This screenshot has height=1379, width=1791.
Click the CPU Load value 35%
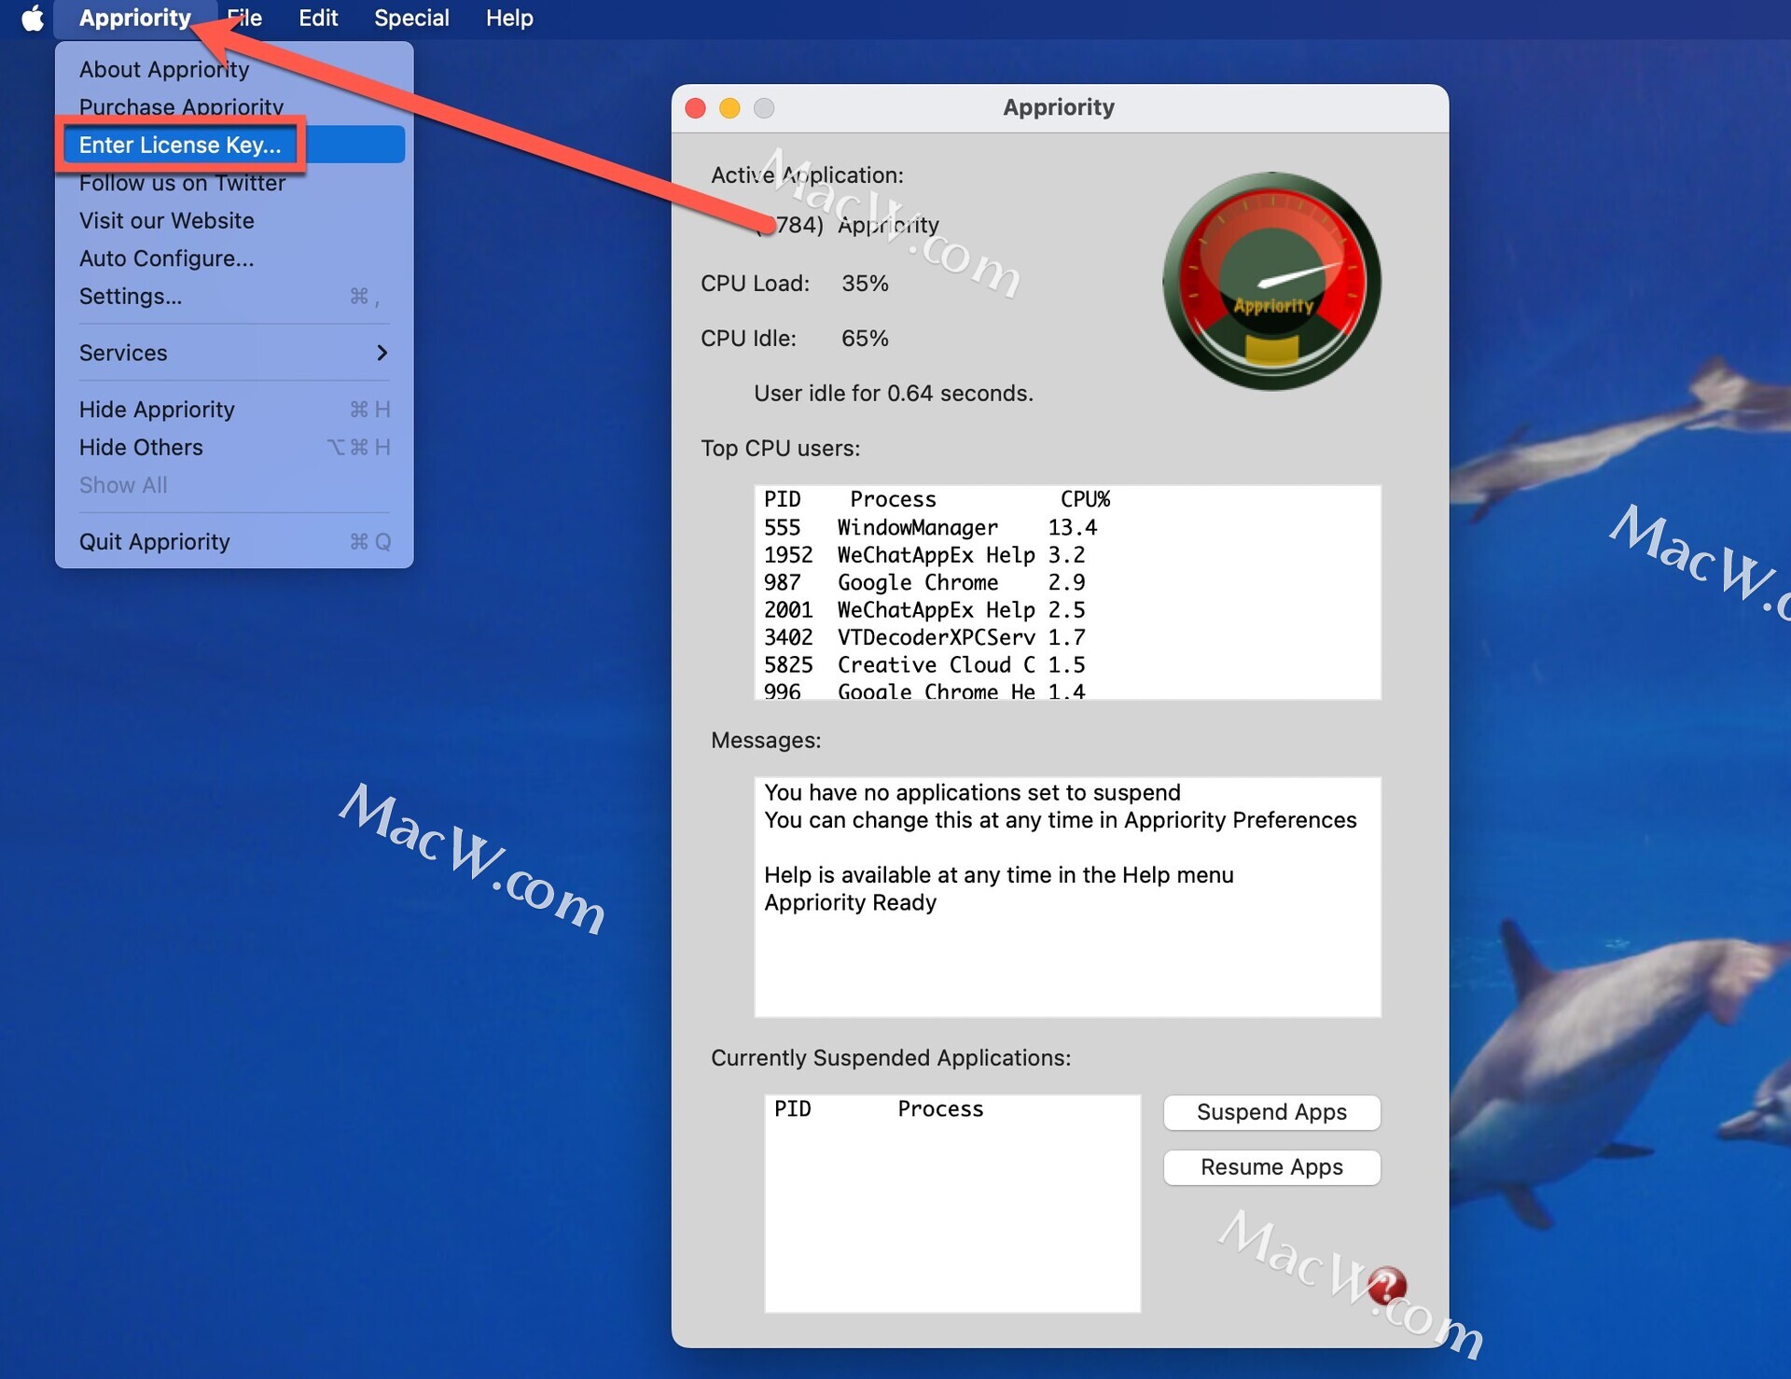(x=865, y=283)
